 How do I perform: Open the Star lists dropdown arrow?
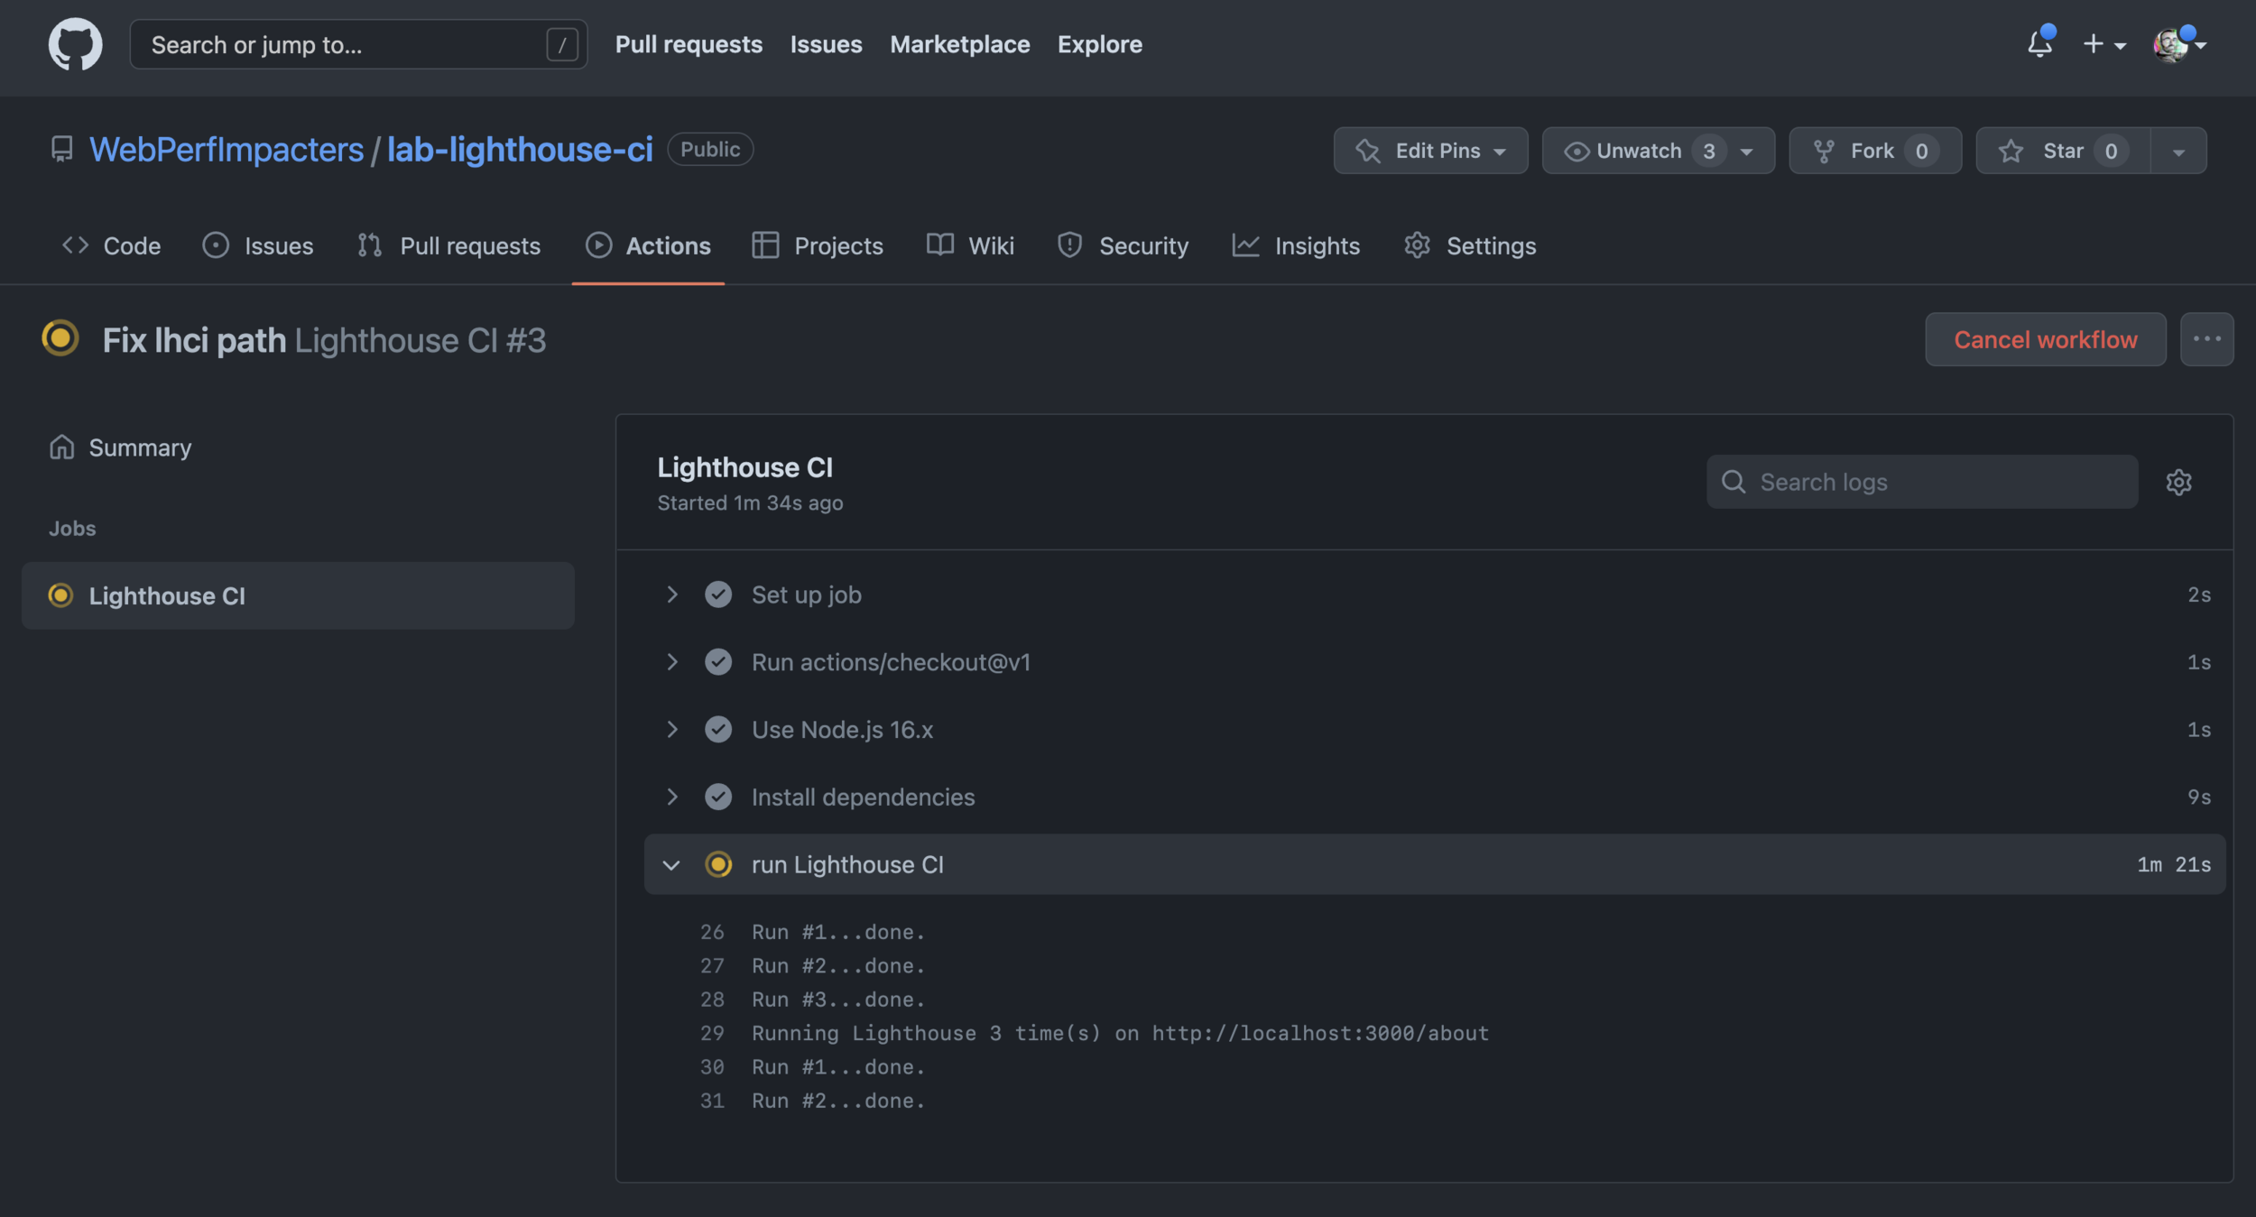tap(2178, 151)
